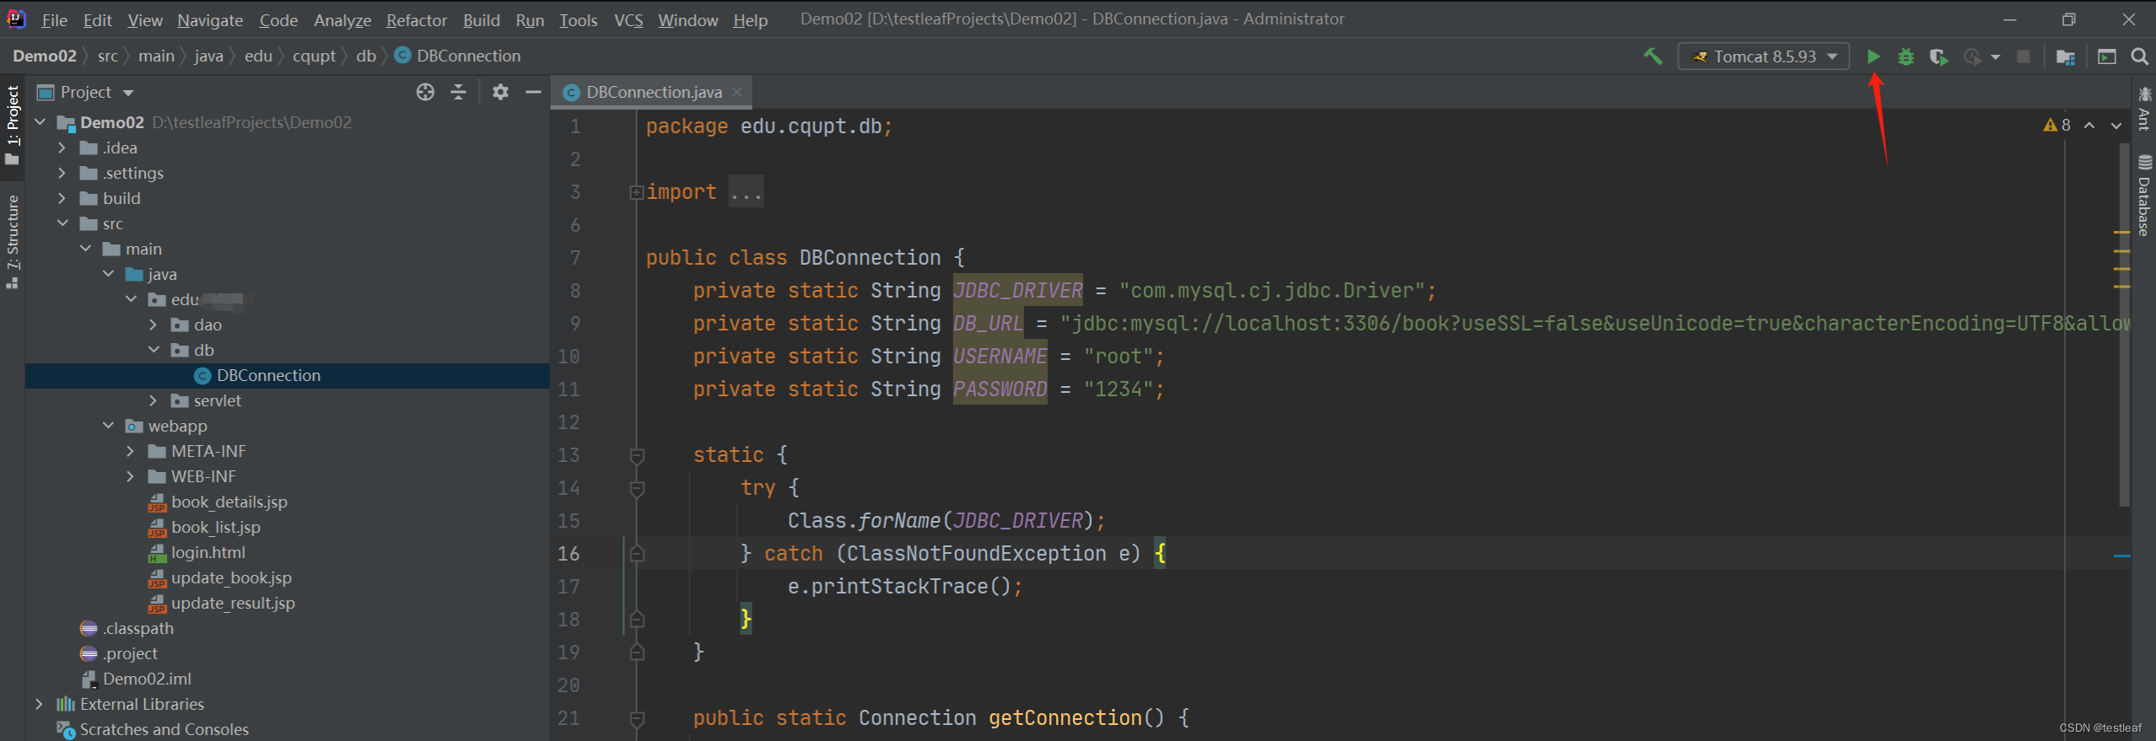Image resolution: width=2156 pixels, height=741 pixels.
Task: Go to previous highlighted error arrow
Action: 2089,125
